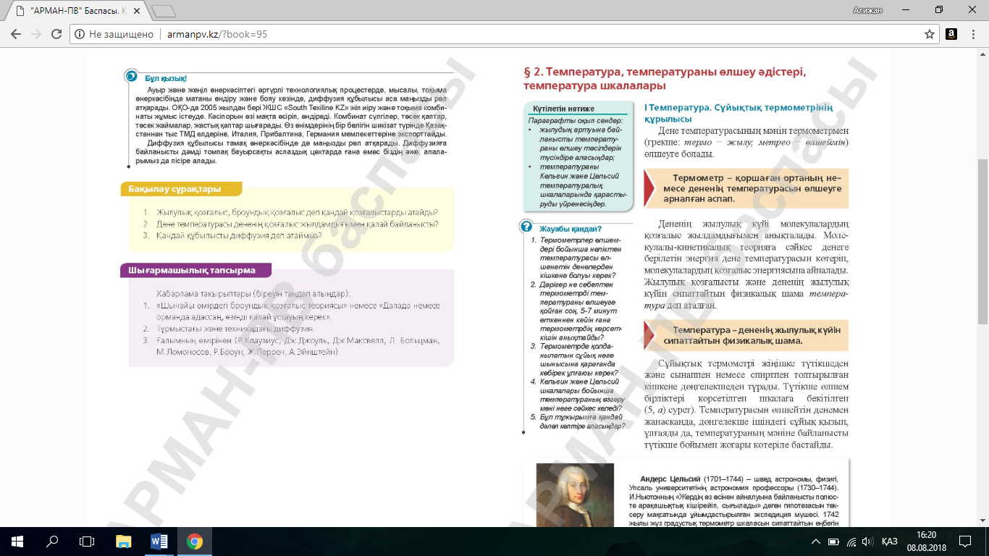Click the question mark icon by 'Жауабы қандай?'
The width and height of the screenshot is (989, 556).
click(526, 227)
